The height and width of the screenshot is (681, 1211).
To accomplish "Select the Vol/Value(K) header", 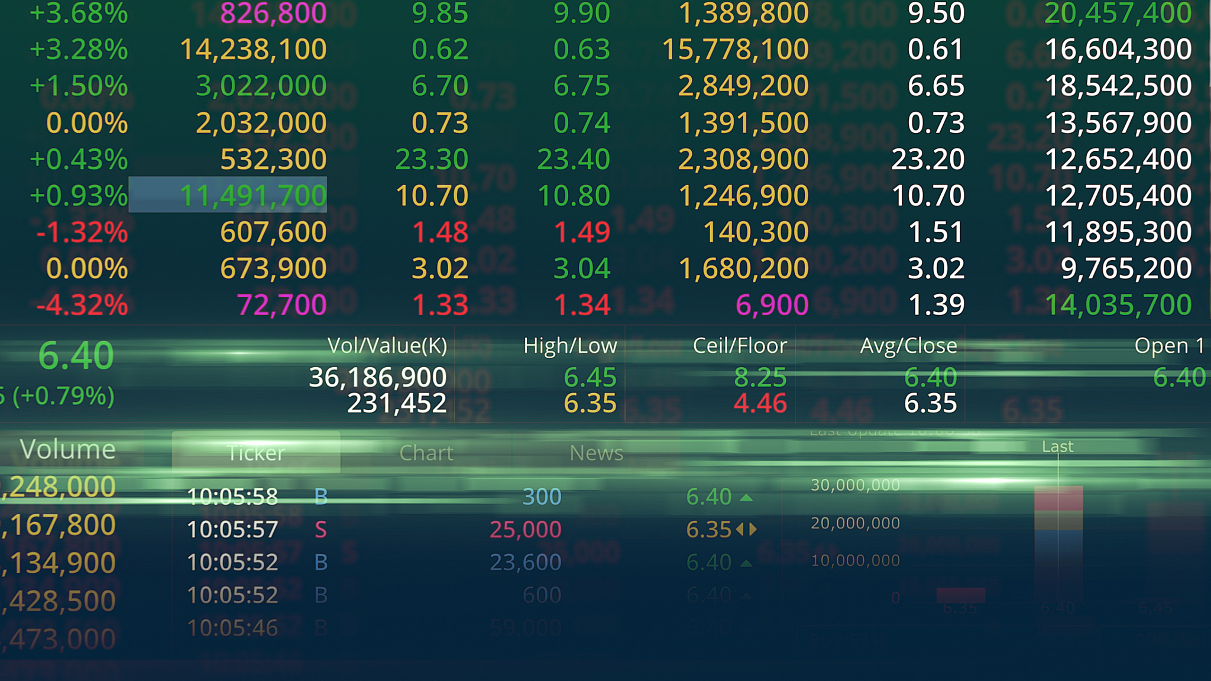I will click(387, 345).
